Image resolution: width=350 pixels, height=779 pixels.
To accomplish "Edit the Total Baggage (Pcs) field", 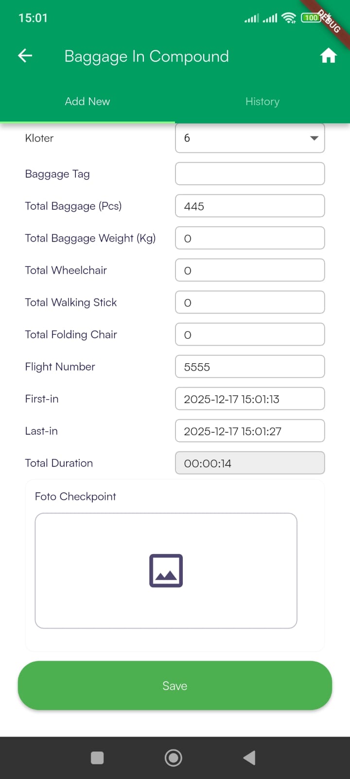I will pyautogui.click(x=250, y=206).
